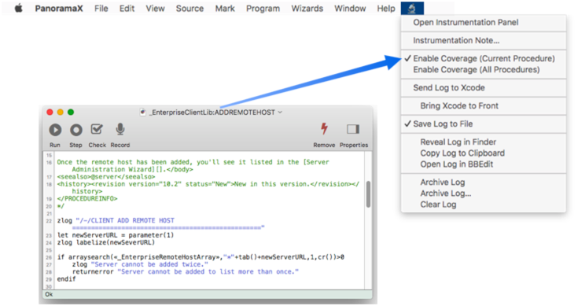Open the Program menu
The height and width of the screenshot is (306, 578).
pyautogui.click(x=263, y=9)
